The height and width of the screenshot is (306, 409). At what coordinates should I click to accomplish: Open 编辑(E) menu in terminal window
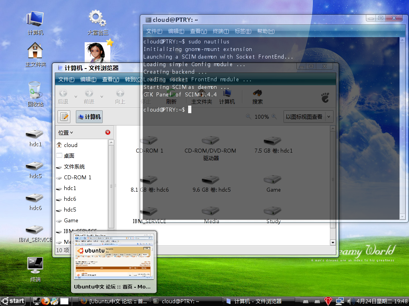(176, 31)
